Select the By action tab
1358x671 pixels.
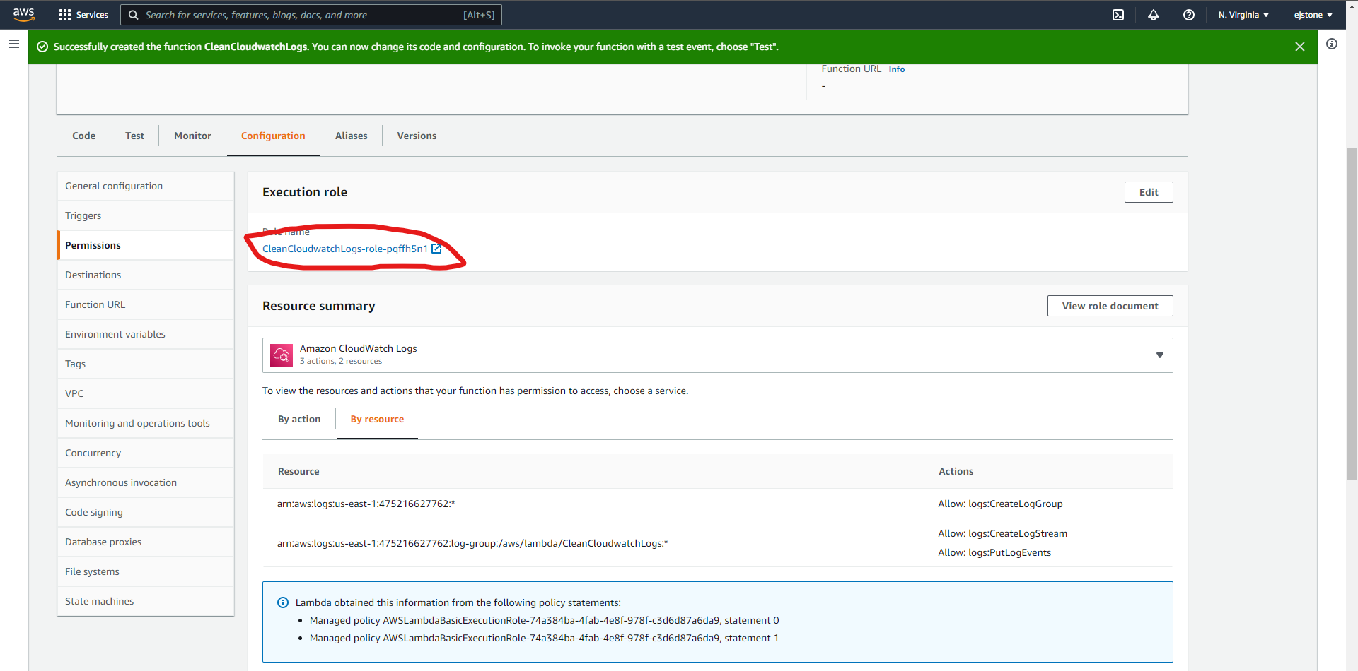(x=299, y=419)
